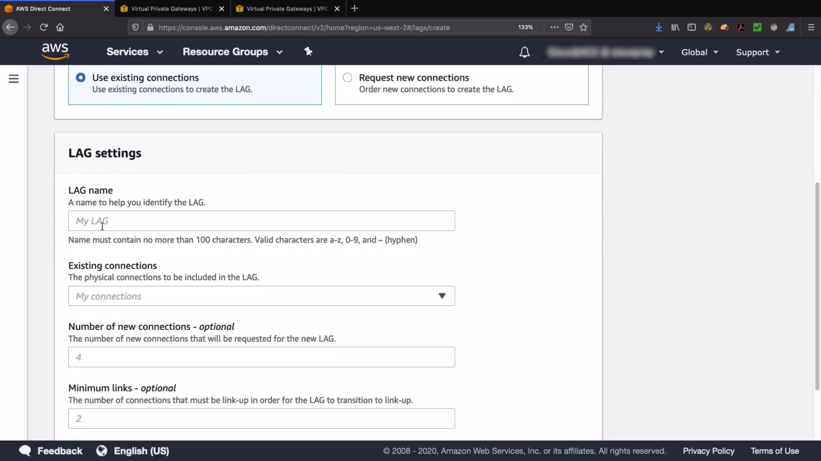Open the Terms of Use link
This screenshot has height=461, width=821.
pyautogui.click(x=774, y=451)
